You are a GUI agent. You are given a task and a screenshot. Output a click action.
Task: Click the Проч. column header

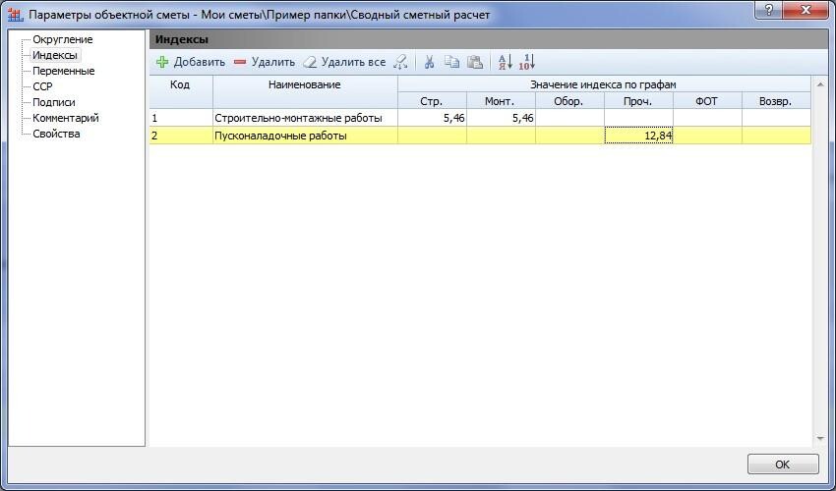pos(638,101)
